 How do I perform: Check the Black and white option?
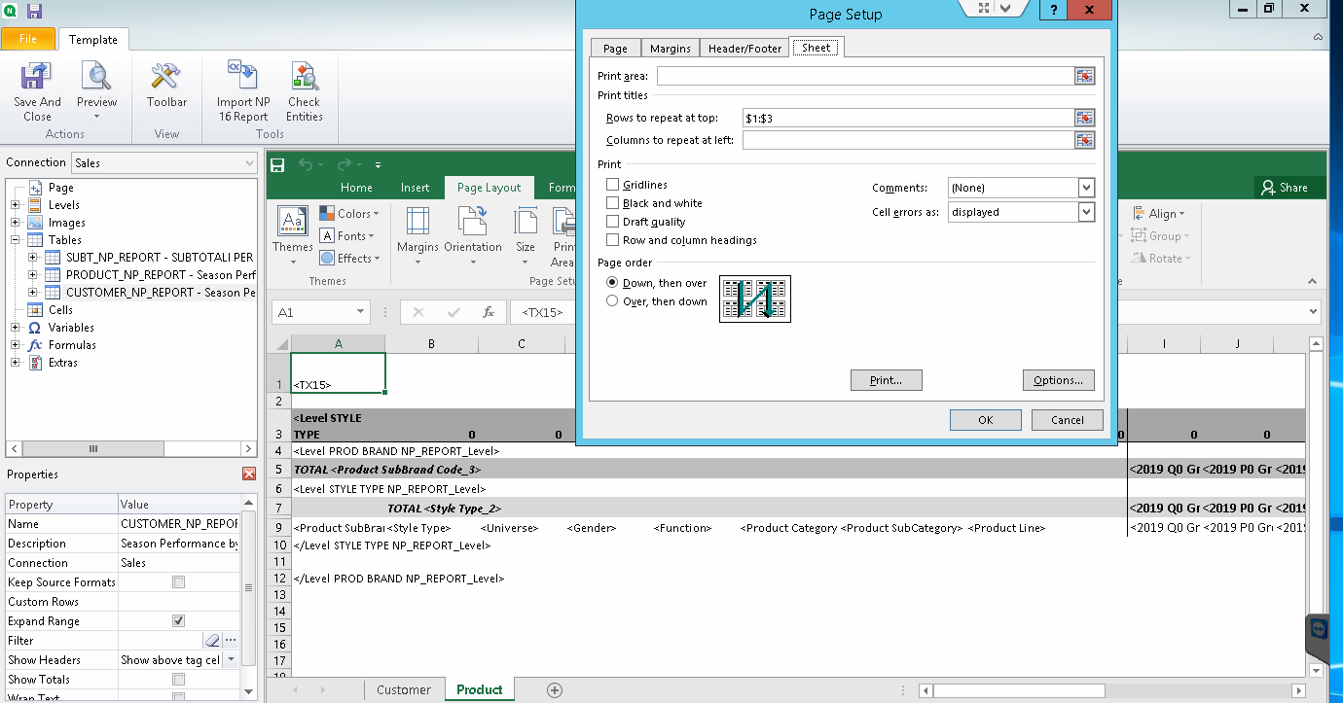click(612, 203)
